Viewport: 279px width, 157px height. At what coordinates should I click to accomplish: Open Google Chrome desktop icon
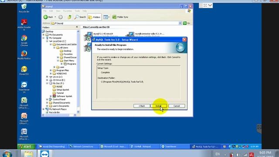(24, 41)
